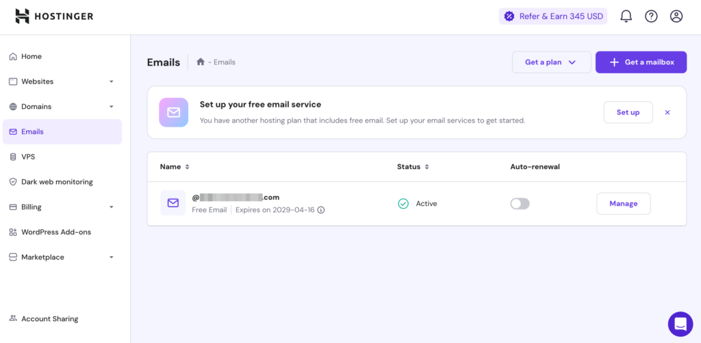Sort table by Status column arrows
The image size is (701, 343).
(427, 167)
